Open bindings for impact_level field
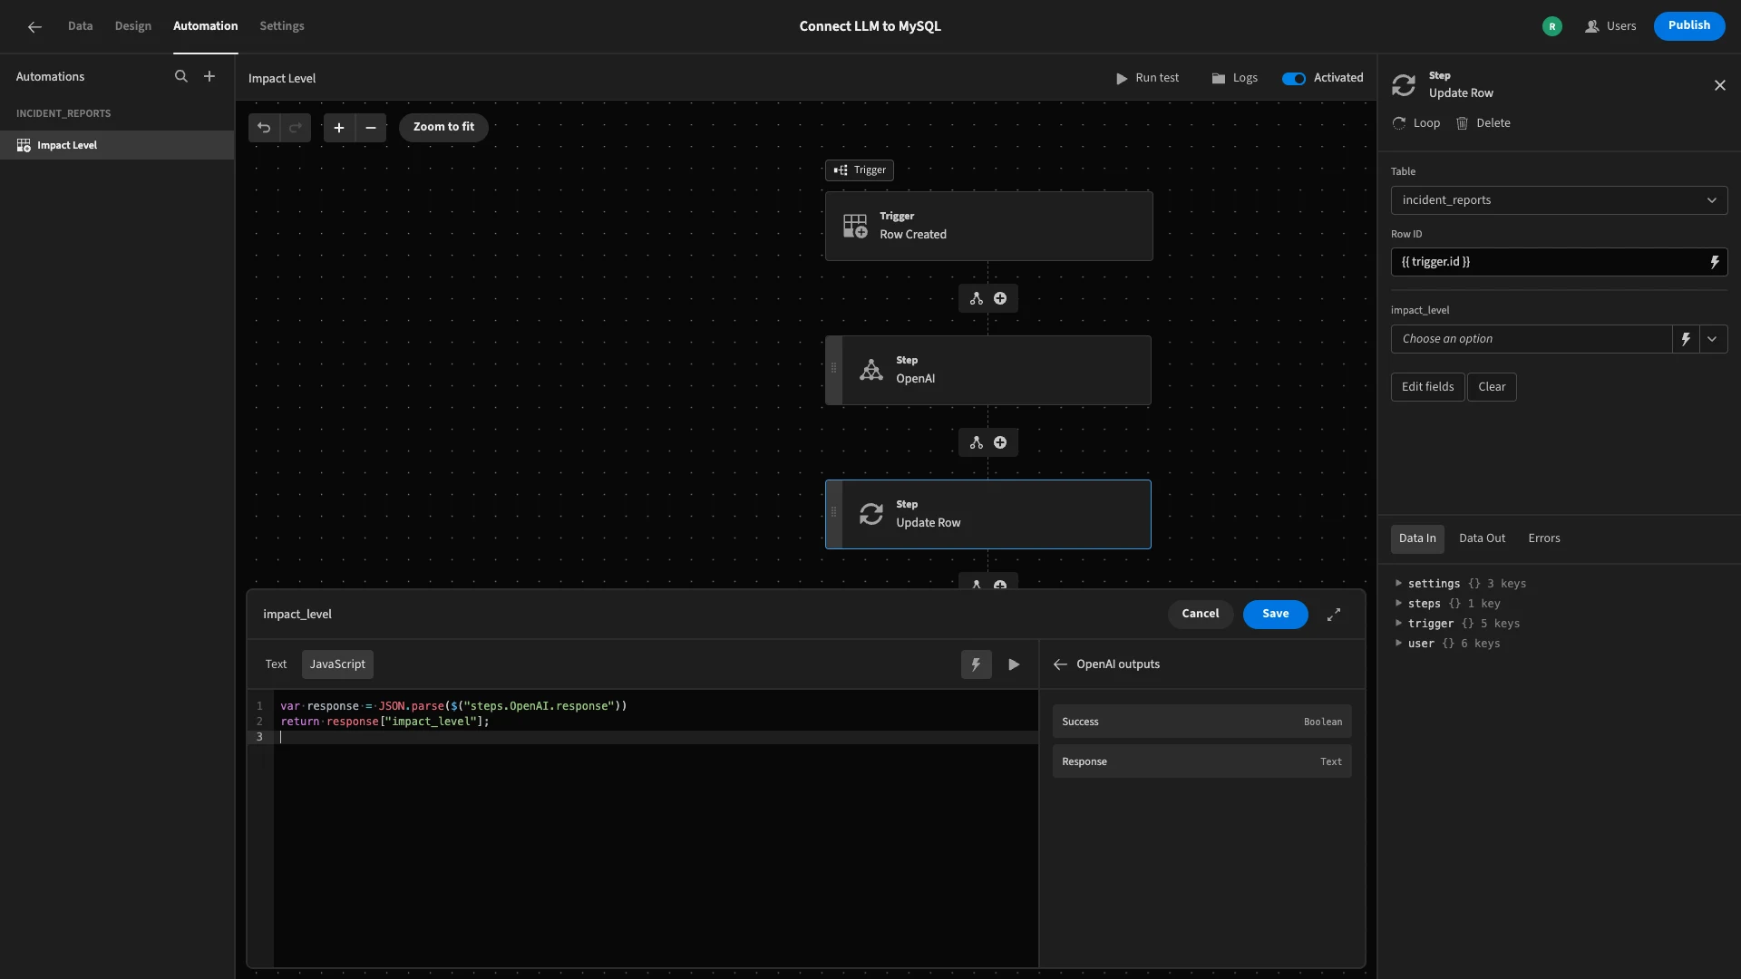 coord(1686,339)
